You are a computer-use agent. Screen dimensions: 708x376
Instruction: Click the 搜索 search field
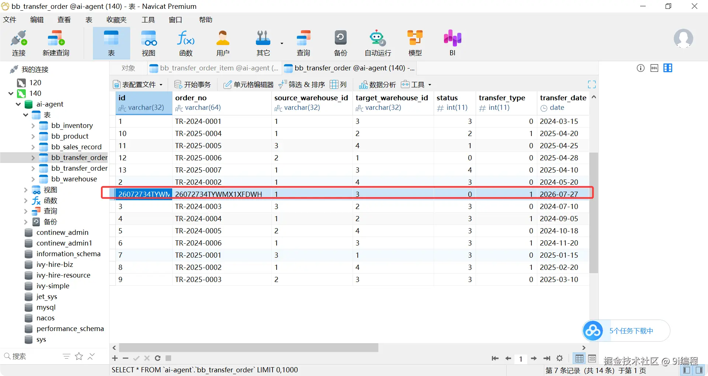(33, 356)
